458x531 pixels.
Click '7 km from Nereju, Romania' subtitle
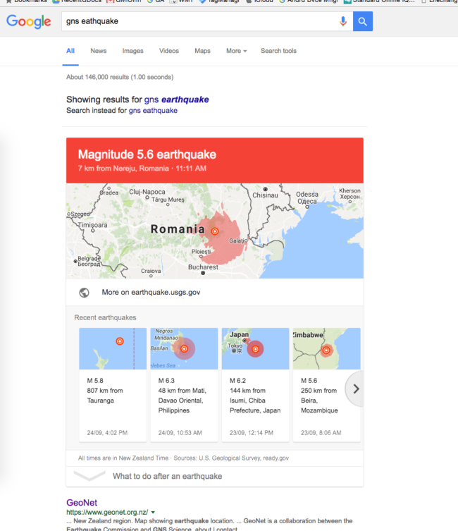click(123, 169)
